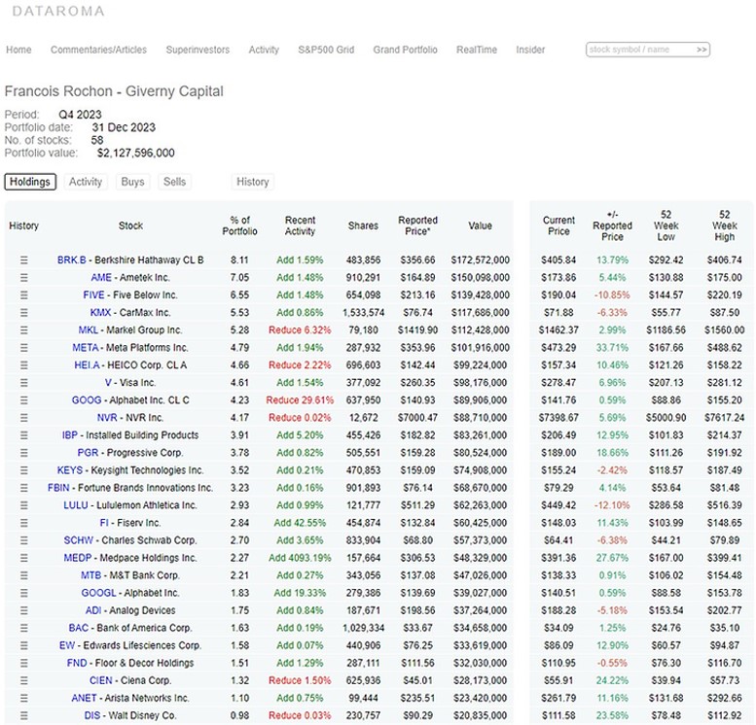Open history icon for Fiserv row
Image resolution: width=756 pixels, height=725 pixels.
click(x=23, y=523)
